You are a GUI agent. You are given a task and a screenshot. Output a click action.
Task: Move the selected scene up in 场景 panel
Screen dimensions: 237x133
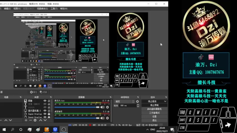pos(6,120)
